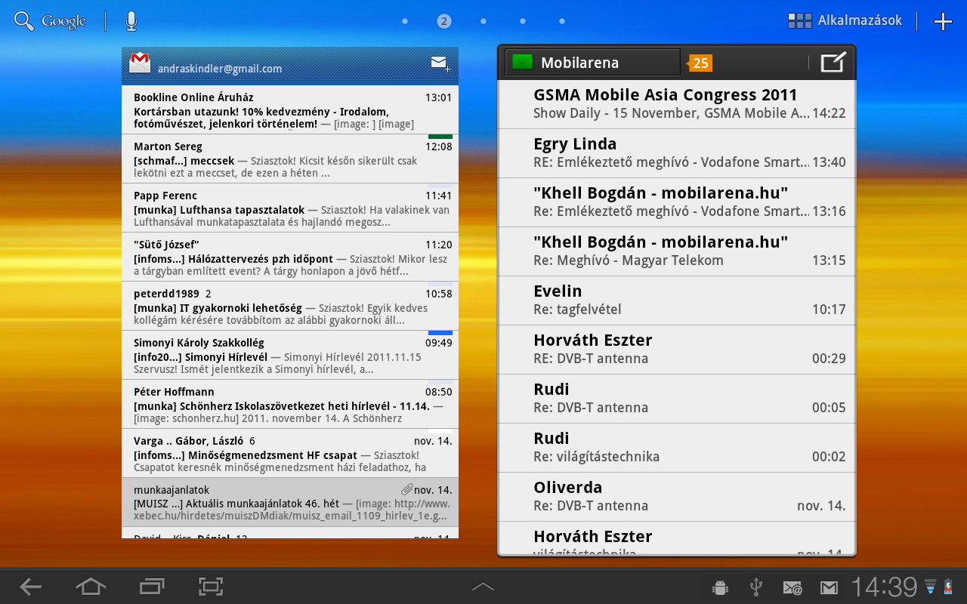
Task: Open munkaajanlatok Aktuális munkaajánlatok email
Action: click(290, 502)
